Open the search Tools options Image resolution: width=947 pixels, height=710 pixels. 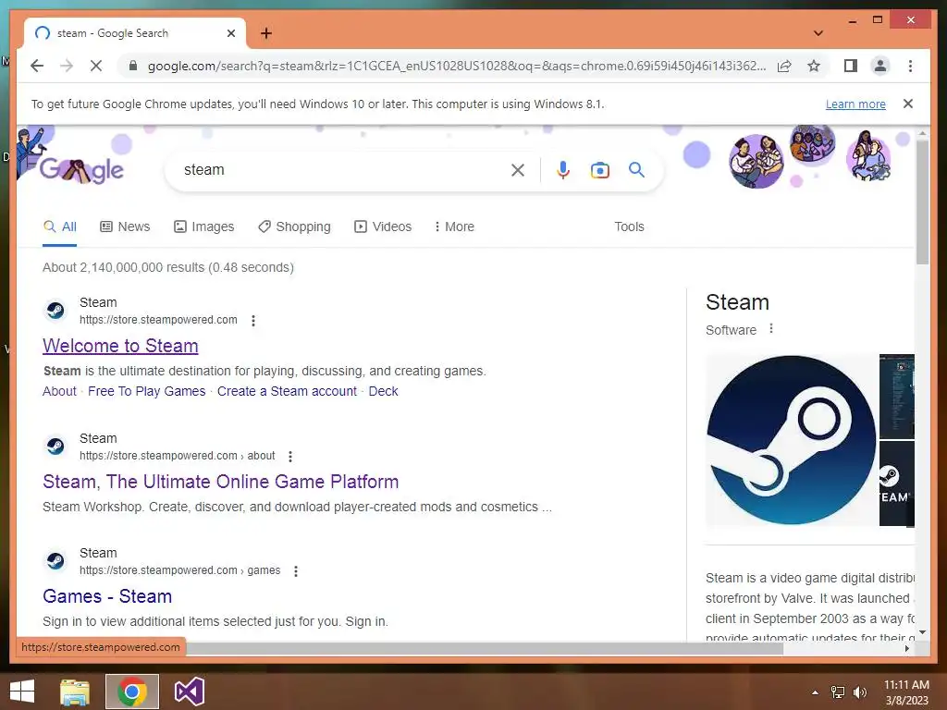[629, 227]
